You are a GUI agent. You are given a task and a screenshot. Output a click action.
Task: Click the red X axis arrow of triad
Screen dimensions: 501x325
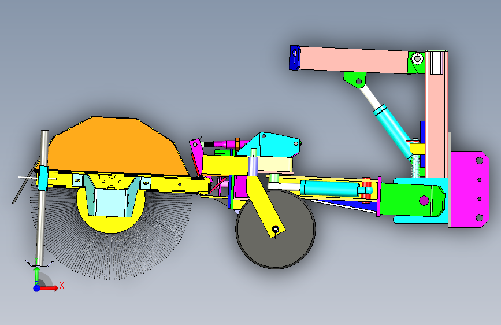(x=48, y=288)
